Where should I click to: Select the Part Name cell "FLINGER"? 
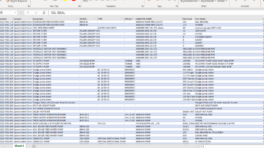coord(229,25)
